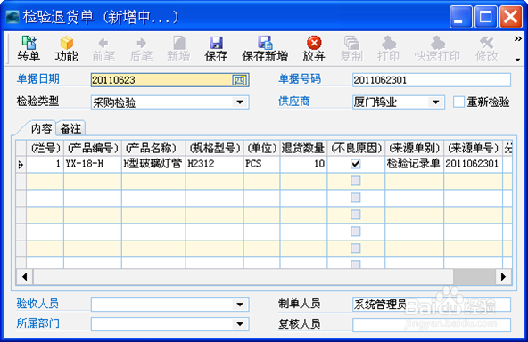Click cell YX-18-H
This screenshot has height=342, width=528.
click(93, 164)
